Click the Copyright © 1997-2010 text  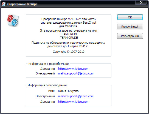(69, 52)
